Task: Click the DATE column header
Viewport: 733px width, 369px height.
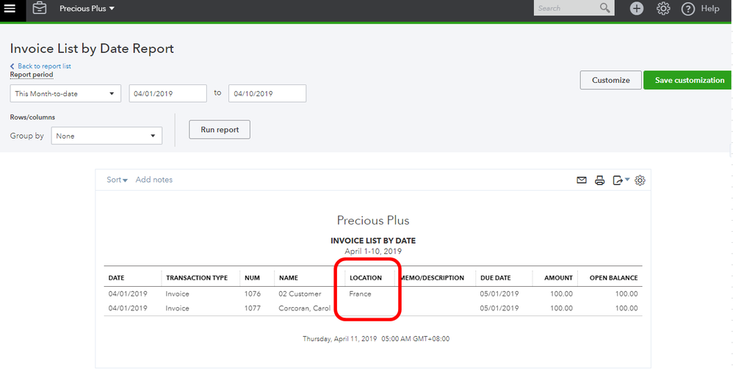Action: pyautogui.click(x=117, y=278)
